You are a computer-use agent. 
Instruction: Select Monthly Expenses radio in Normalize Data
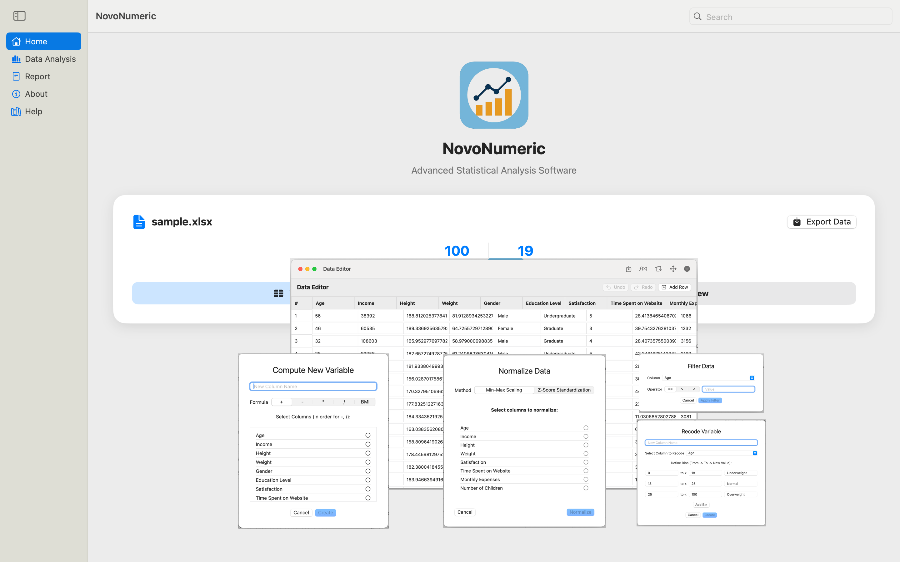point(586,480)
